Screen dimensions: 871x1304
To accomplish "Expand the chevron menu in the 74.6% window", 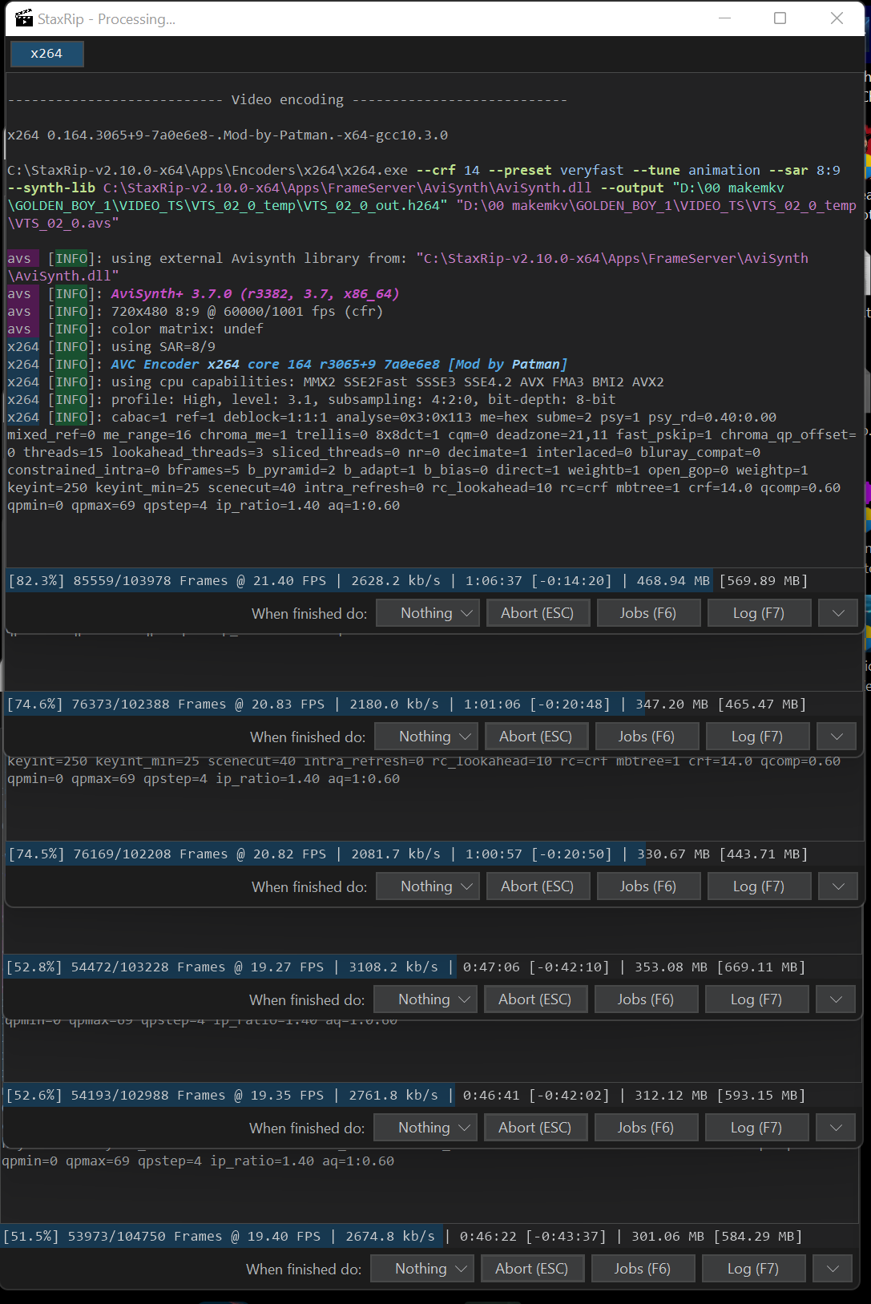I will coord(837,737).
